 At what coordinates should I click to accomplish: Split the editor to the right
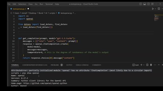159,9
